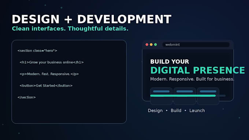
Task: Click the 'DIGITAL PRESENCE' teal heading
Action: pyautogui.click(x=197, y=71)
